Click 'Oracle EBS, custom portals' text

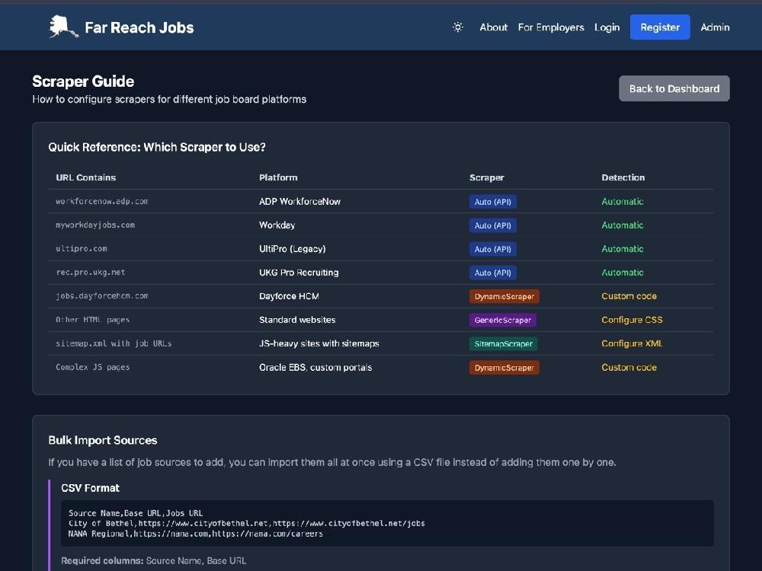coord(315,368)
